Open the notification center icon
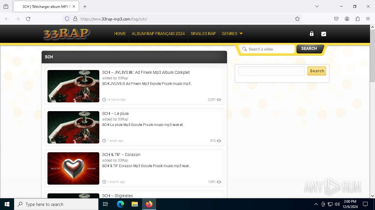The width and height of the screenshot is (375, 210). pyautogui.click(x=365, y=204)
